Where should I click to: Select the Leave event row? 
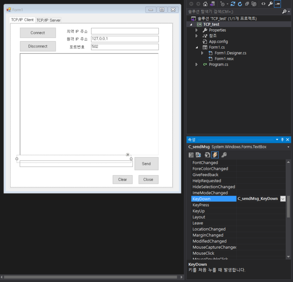click(x=238, y=223)
